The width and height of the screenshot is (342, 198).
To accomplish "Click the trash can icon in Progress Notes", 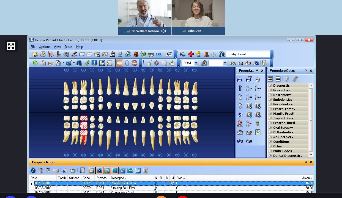I will pyautogui.click(x=40, y=170).
